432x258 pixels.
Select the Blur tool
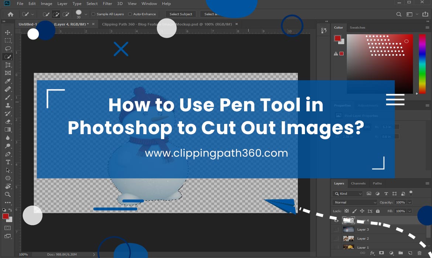pyautogui.click(x=8, y=137)
